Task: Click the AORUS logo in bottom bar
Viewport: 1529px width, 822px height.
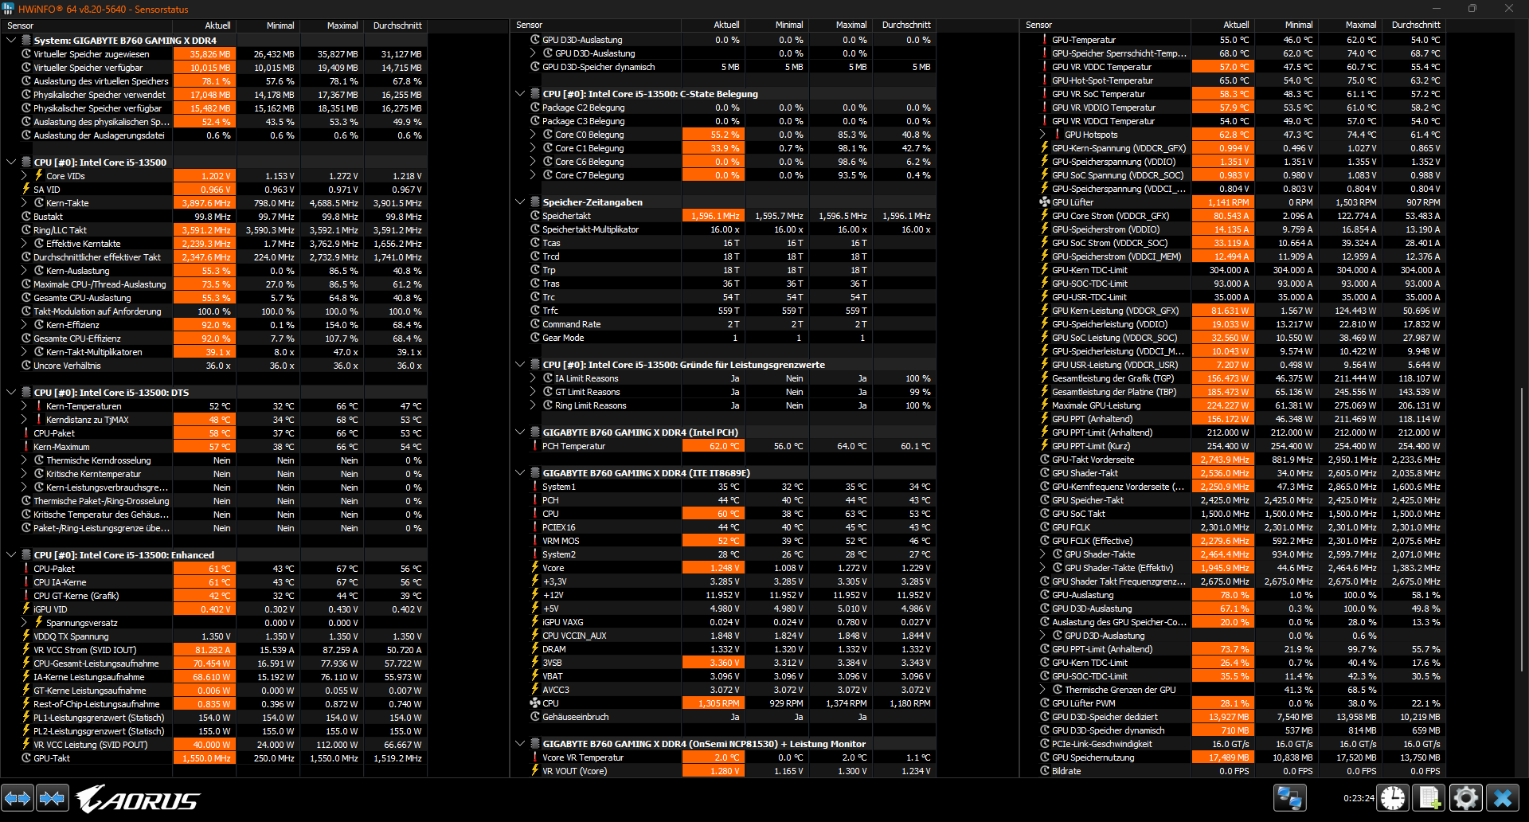Action: [x=138, y=798]
